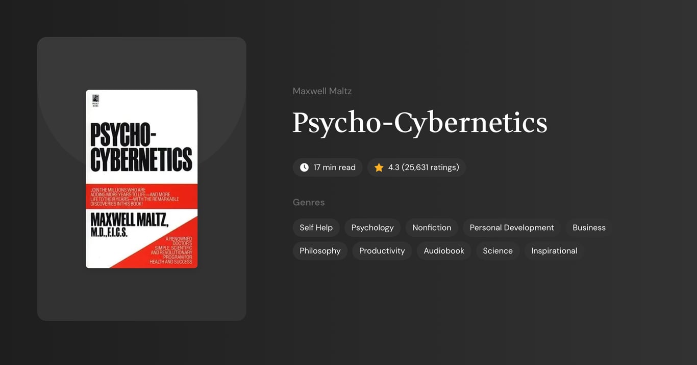Click the Genres section heading
Viewport: 697px width, 365px height.
tap(309, 202)
